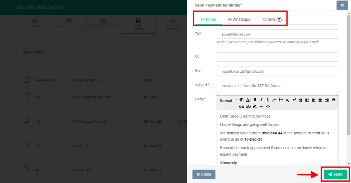Click the Subject input field
The height and width of the screenshot is (183, 351).
coord(277,85)
